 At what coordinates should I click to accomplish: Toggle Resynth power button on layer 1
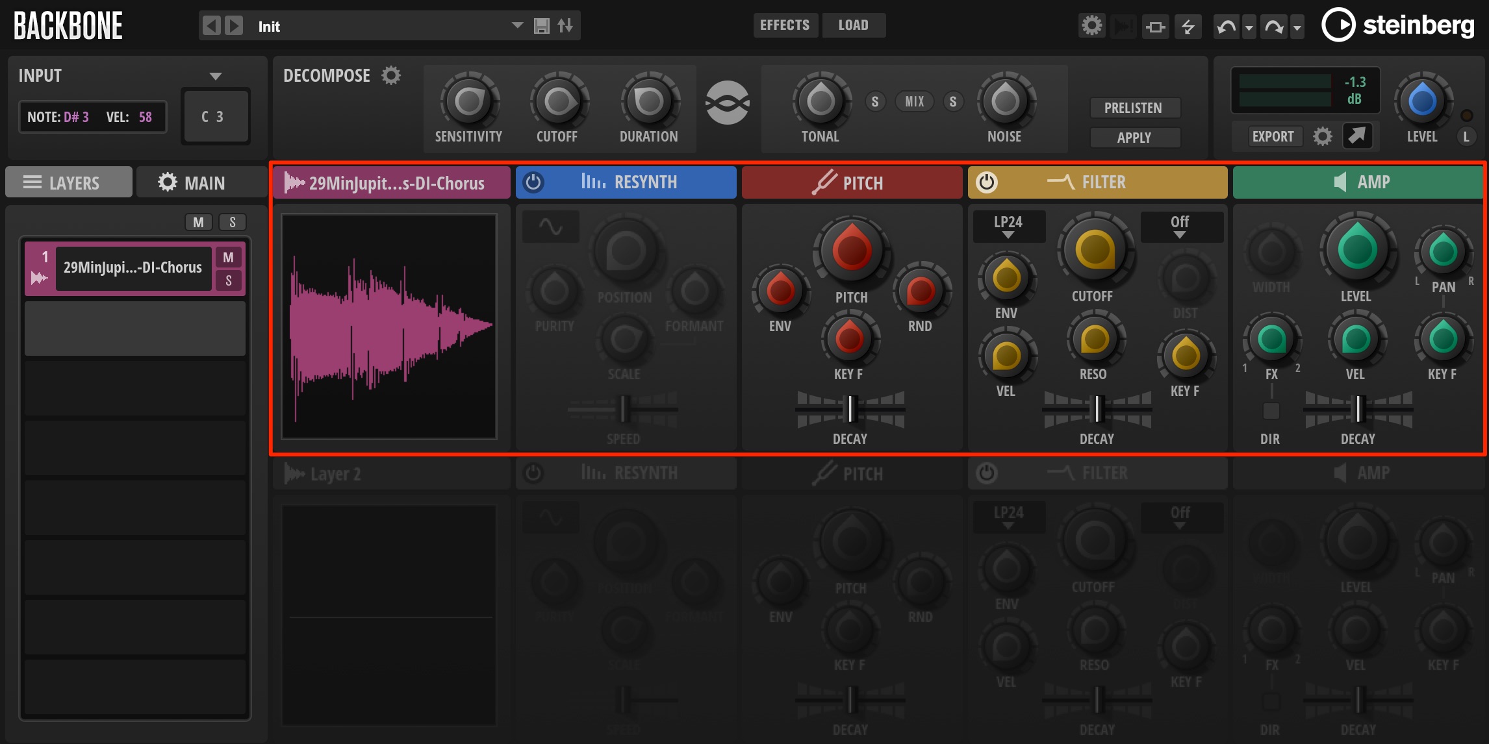point(533,182)
